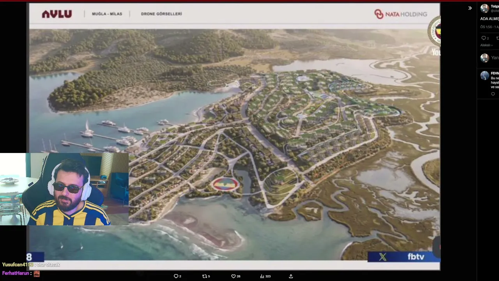Click the ADA ALMIŞ tweet text
Screen dimensions: 499x281
(x=490, y=19)
